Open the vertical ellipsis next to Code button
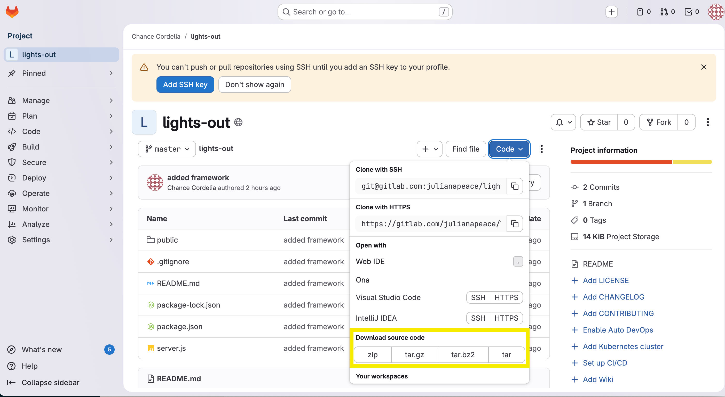725x397 pixels. pos(541,149)
